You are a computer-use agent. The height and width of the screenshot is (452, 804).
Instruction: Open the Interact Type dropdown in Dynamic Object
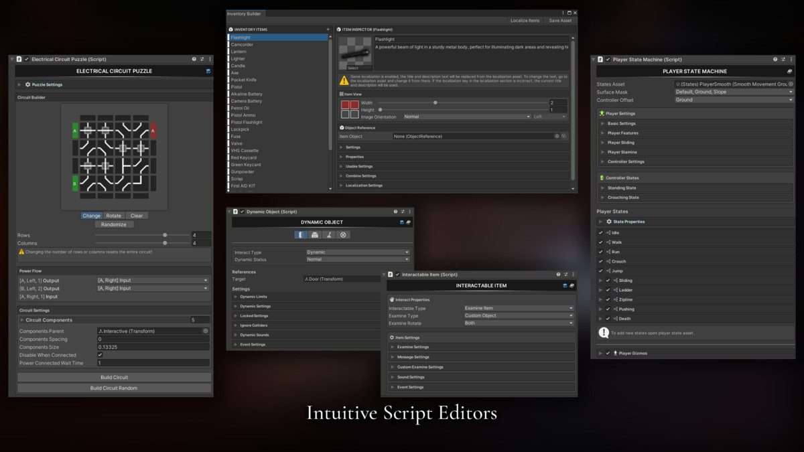[x=358, y=252]
